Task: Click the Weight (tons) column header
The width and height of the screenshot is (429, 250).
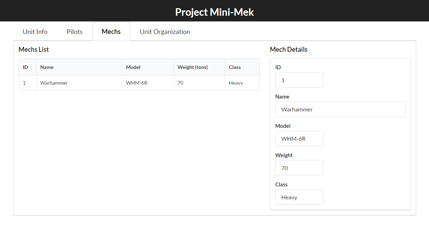Action: [x=199, y=67]
